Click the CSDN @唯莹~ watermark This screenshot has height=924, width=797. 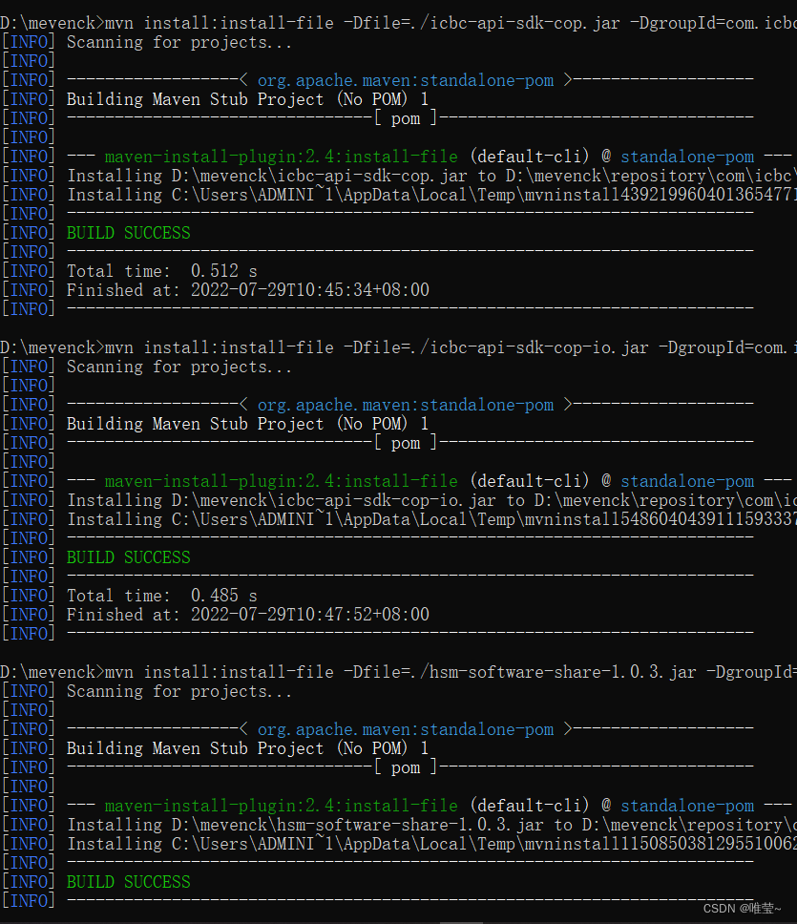745,910
